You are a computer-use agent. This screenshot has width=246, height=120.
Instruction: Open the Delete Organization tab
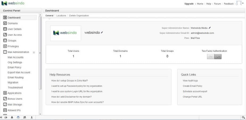pos(79,16)
